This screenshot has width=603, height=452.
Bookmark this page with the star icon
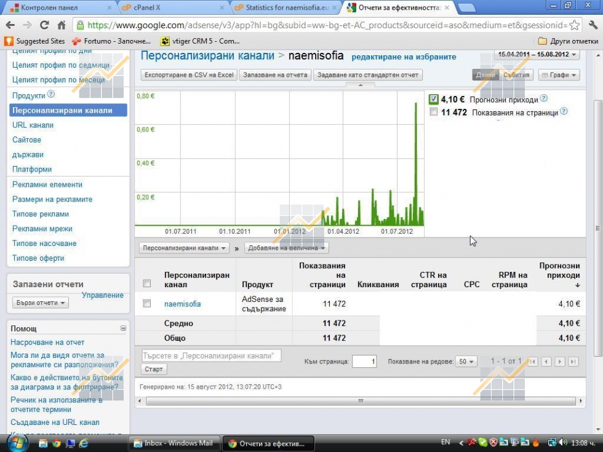coord(574,25)
